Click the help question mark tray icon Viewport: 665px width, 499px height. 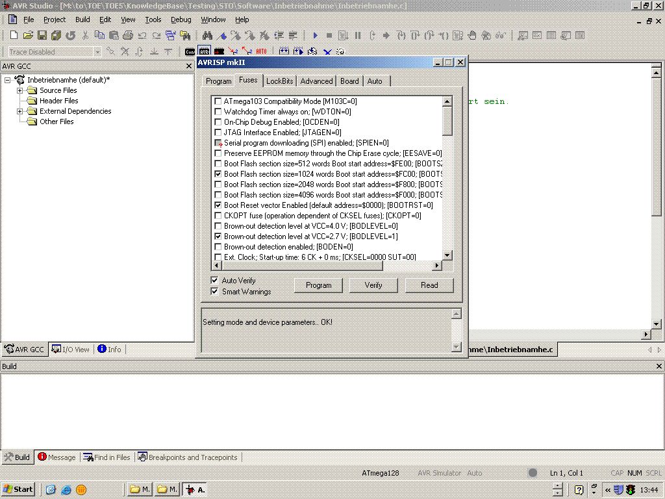[x=579, y=490]
